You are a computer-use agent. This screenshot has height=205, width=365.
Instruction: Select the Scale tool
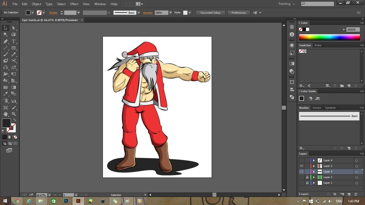(x=14, y=68)
